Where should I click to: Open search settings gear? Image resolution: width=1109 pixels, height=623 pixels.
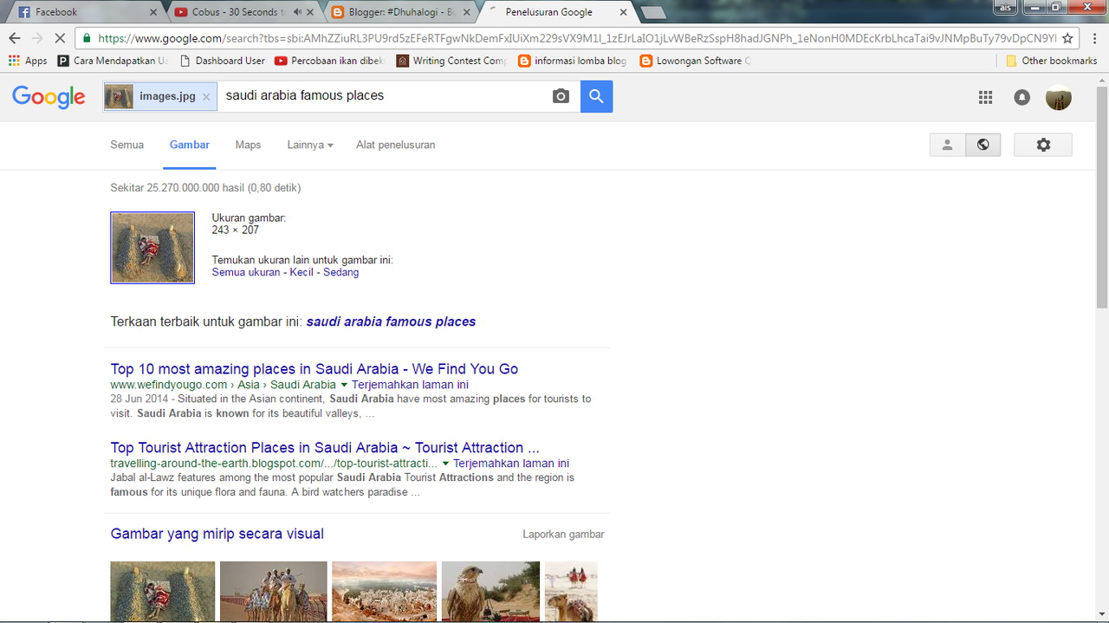pyautogui.click(x=1043, y=145)
